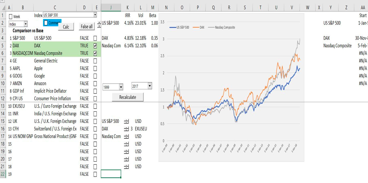This screenshot has width=368, height=183.
Task: Open the Index US S&P 500 combo box
Action: 70,15
